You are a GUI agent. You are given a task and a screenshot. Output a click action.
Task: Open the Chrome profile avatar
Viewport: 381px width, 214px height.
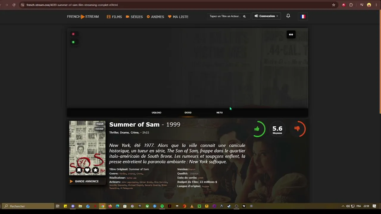369,5
